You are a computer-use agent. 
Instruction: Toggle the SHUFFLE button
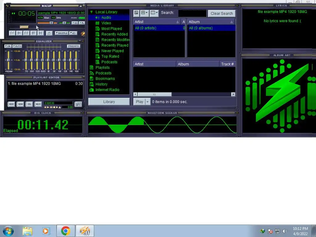pos(62,33)
